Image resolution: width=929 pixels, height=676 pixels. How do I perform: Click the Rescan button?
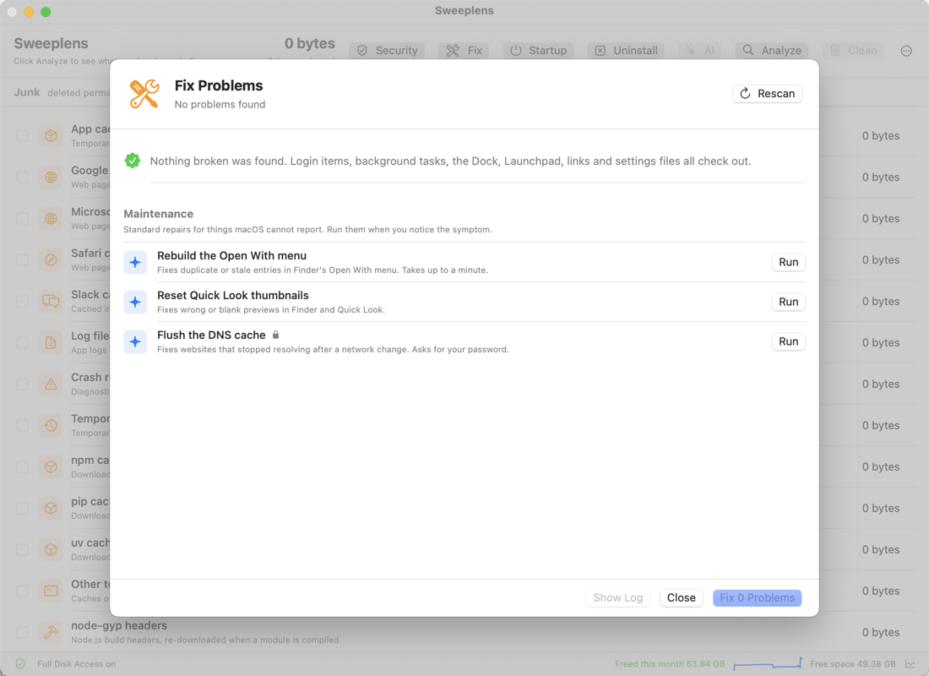767,94
